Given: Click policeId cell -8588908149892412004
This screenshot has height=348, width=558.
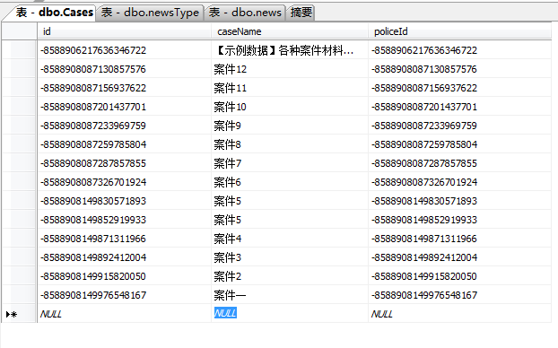Looking at the screenshot, I should click(x=460, y=257).
